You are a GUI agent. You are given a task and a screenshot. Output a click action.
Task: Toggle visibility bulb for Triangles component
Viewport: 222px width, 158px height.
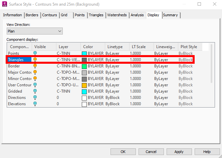tap(35, 60)
